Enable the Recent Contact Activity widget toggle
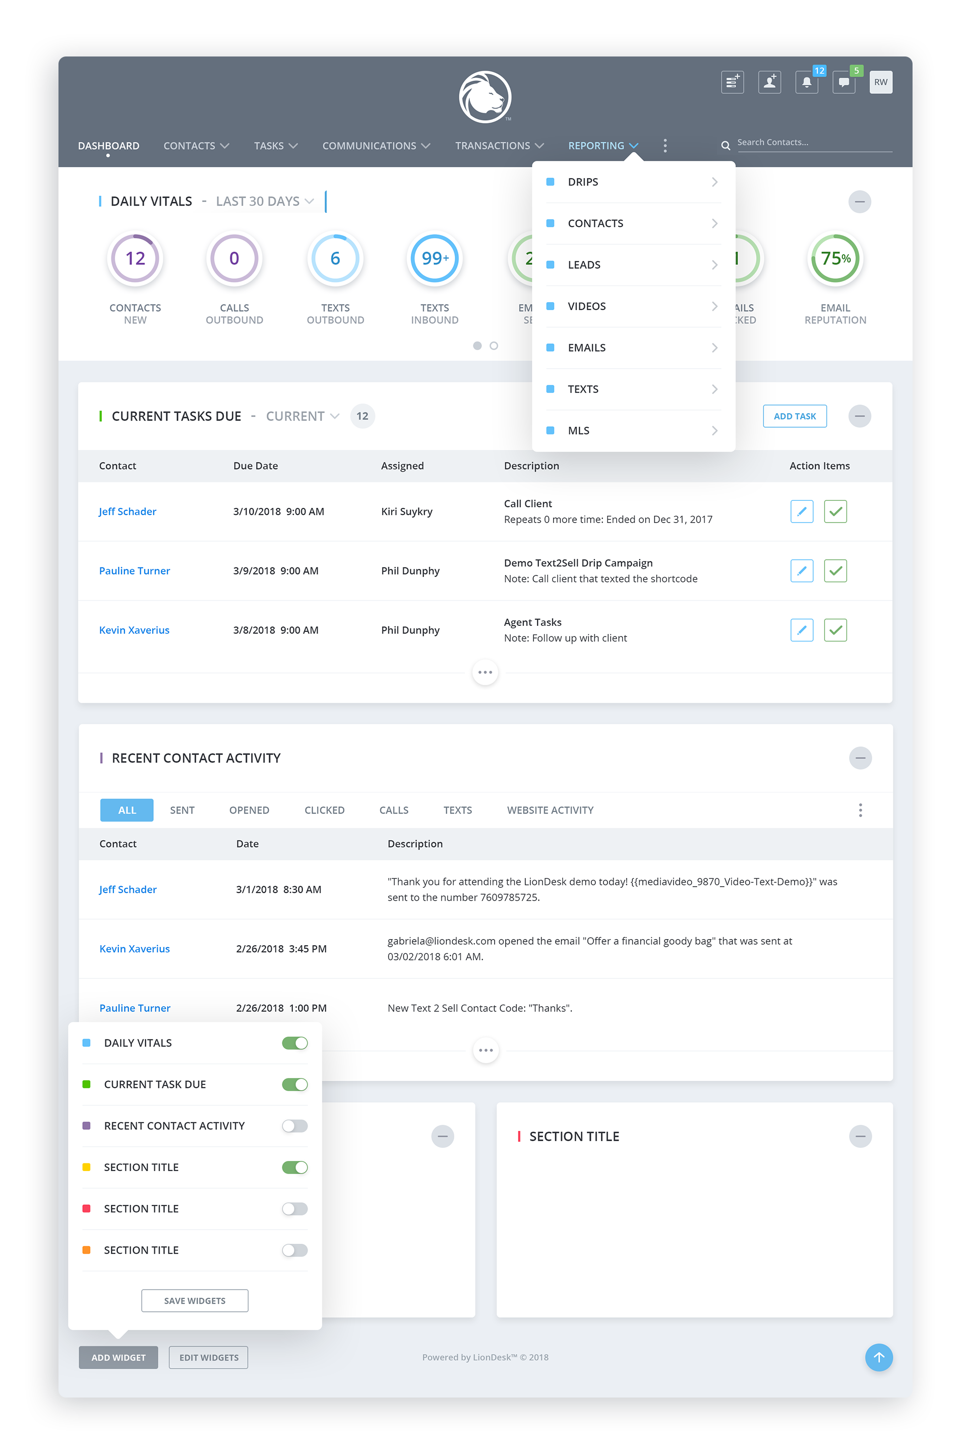 tap(294, 1126)
